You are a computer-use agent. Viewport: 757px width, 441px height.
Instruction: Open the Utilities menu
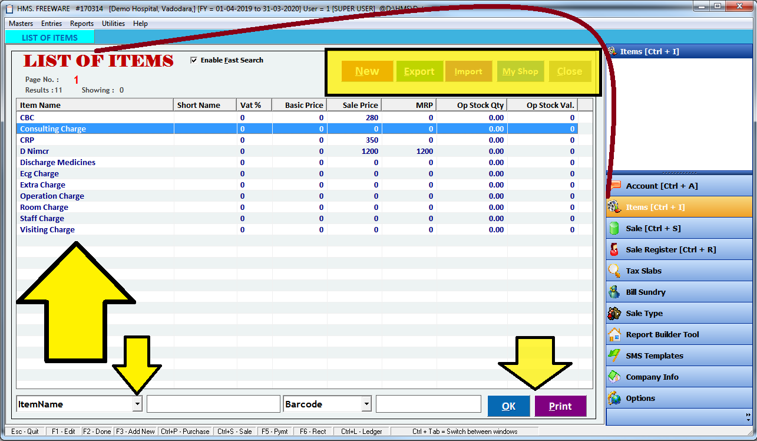point(113,24)
